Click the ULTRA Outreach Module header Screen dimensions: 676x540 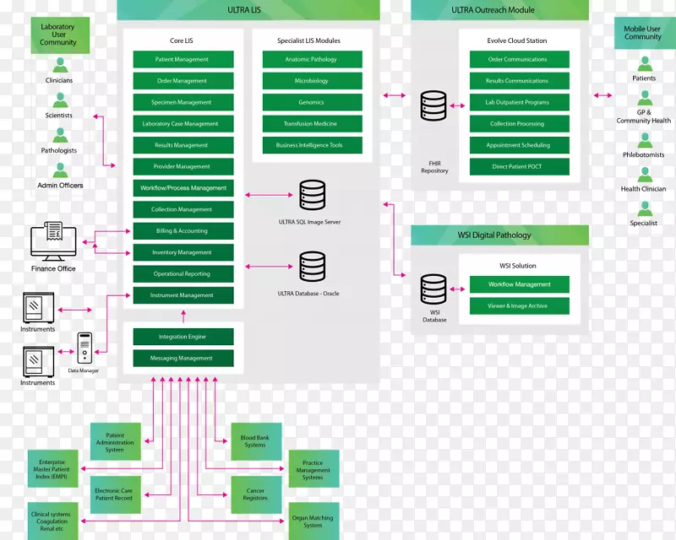point(499,10)
